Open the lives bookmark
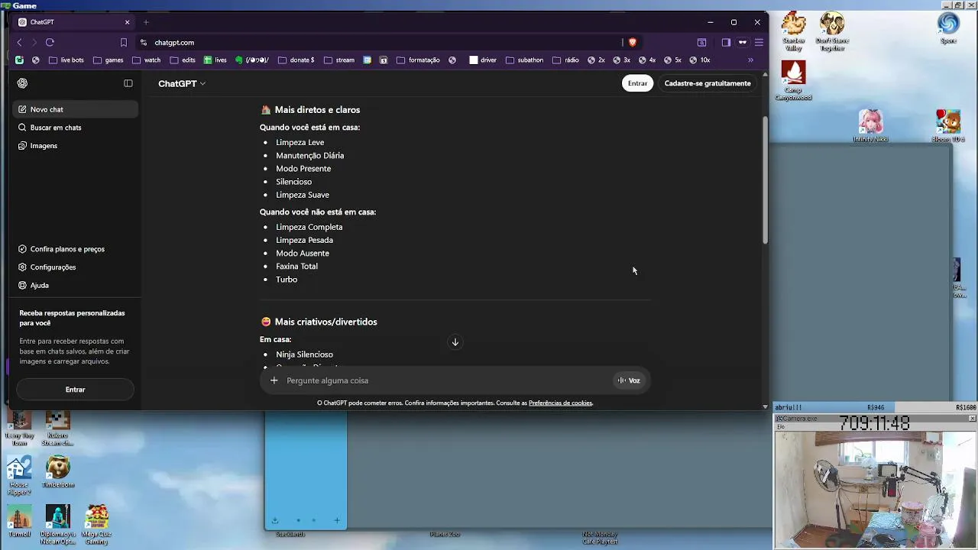The height and width of the screenshot is (550, 978). (x=215, y=60)
